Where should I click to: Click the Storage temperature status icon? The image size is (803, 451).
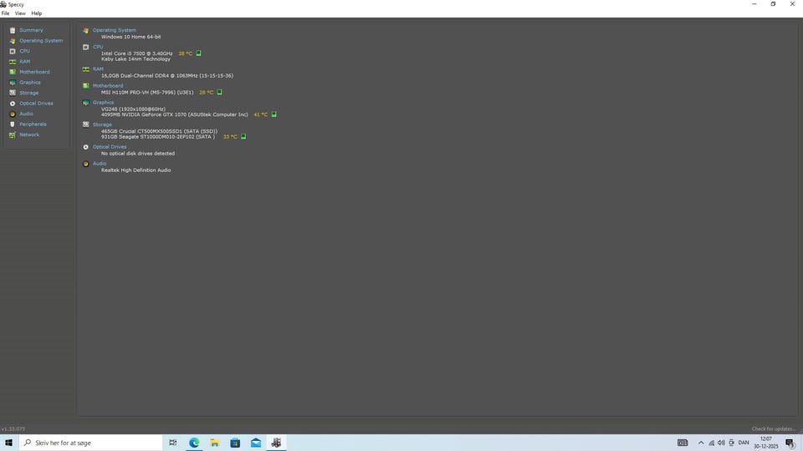pos(243,137)
